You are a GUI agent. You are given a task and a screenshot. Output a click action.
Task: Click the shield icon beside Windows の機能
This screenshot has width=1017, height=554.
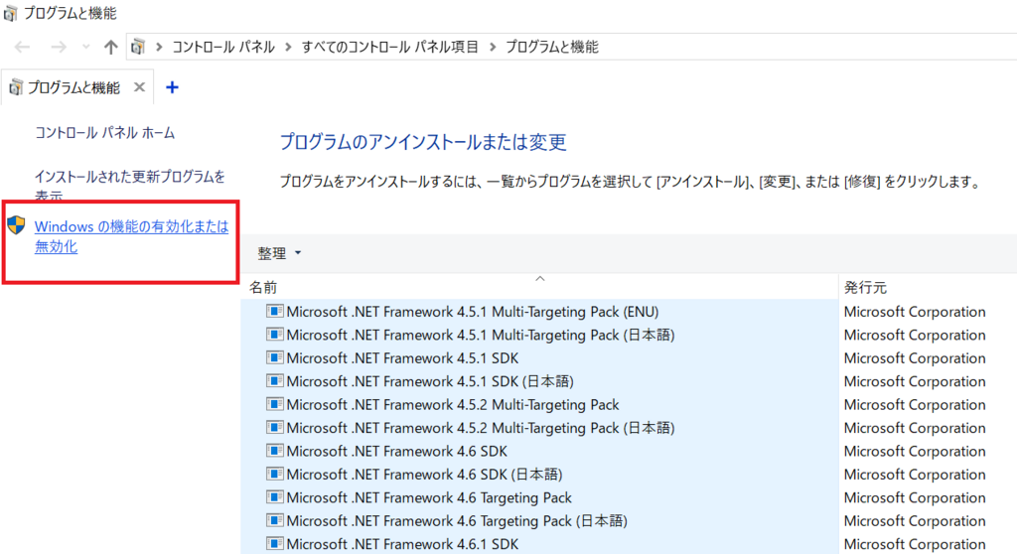[16, 225]
